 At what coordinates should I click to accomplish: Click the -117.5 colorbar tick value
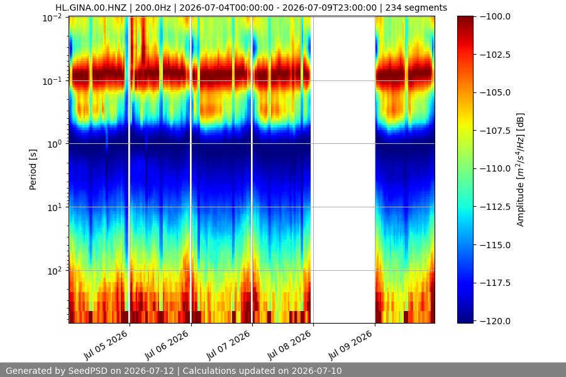(495, 283)
